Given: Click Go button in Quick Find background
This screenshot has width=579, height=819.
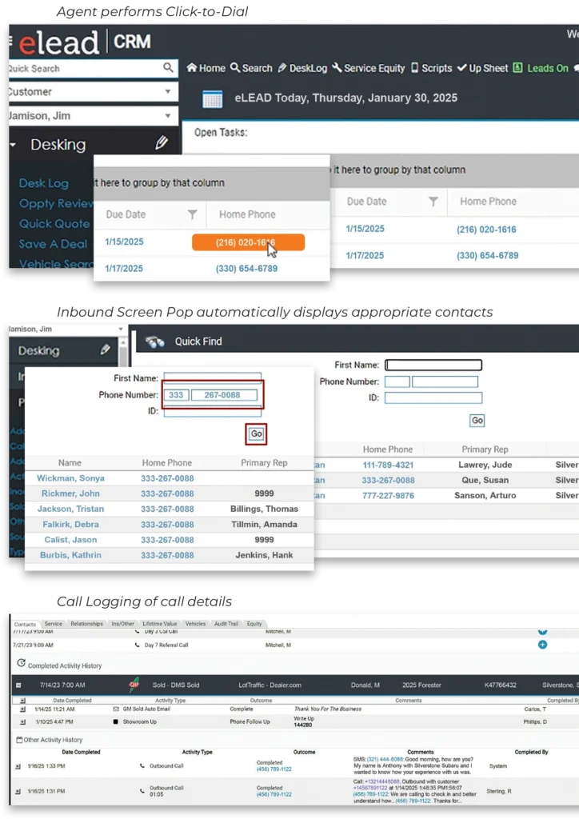Looking at the screenshot, I should pos(477,421).
